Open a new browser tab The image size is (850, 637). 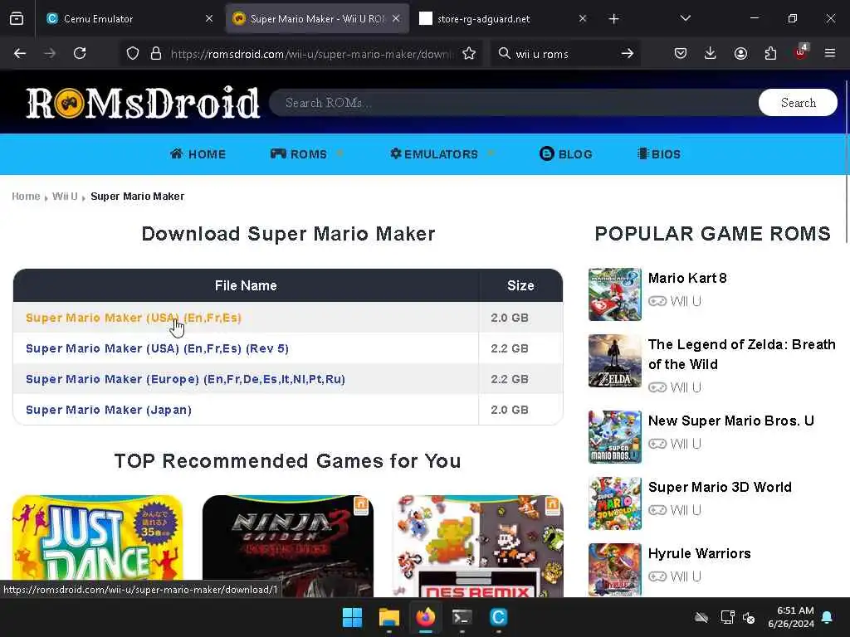613,19
